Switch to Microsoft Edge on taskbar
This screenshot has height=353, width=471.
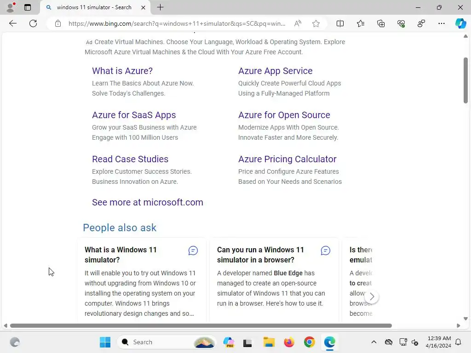coord(329,342)
